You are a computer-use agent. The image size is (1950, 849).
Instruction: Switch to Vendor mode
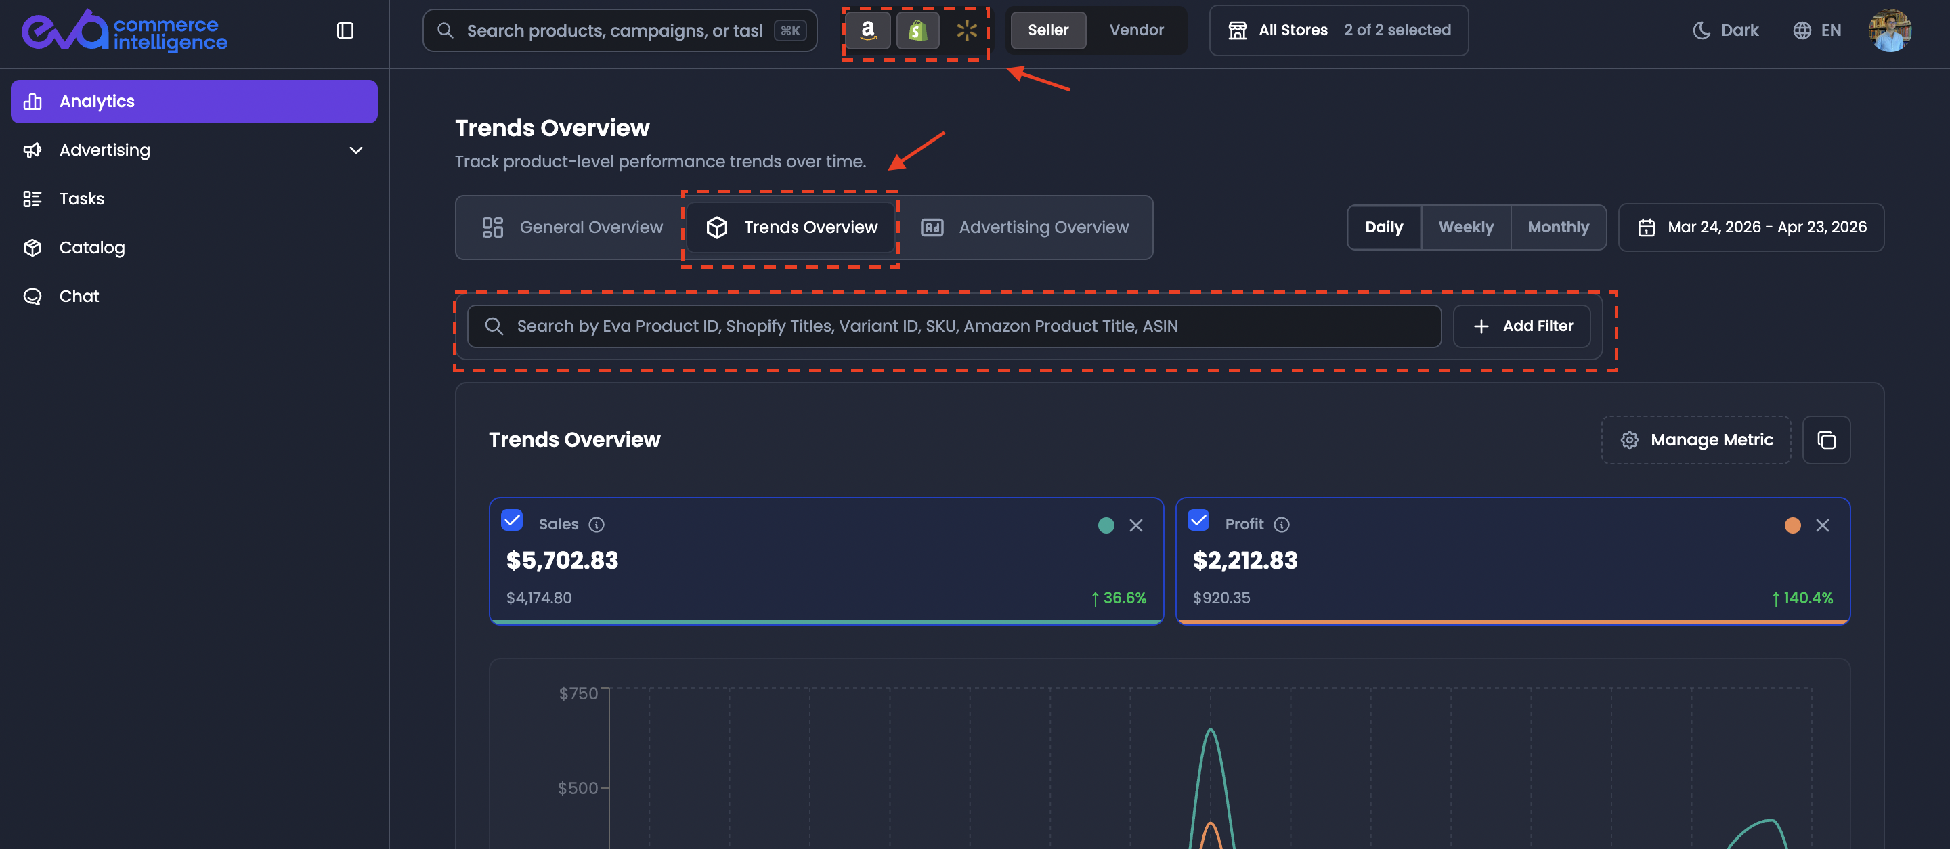[x=1136, y=30]
